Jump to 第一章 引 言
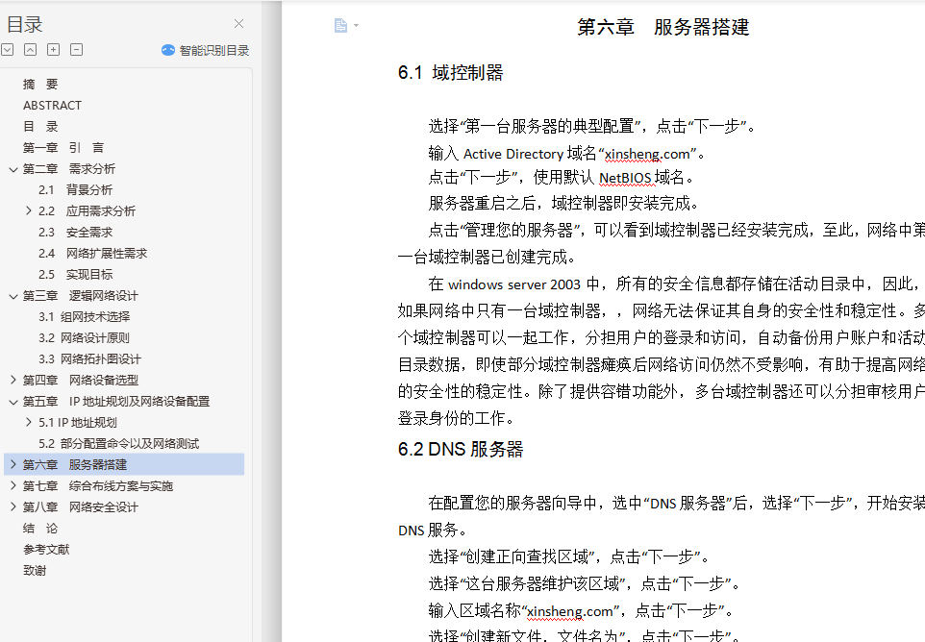925x642 pixels. coord(63,148)
